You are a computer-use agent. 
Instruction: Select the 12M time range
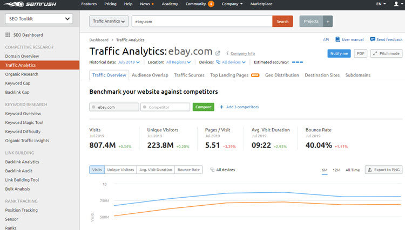pos(336,170)
